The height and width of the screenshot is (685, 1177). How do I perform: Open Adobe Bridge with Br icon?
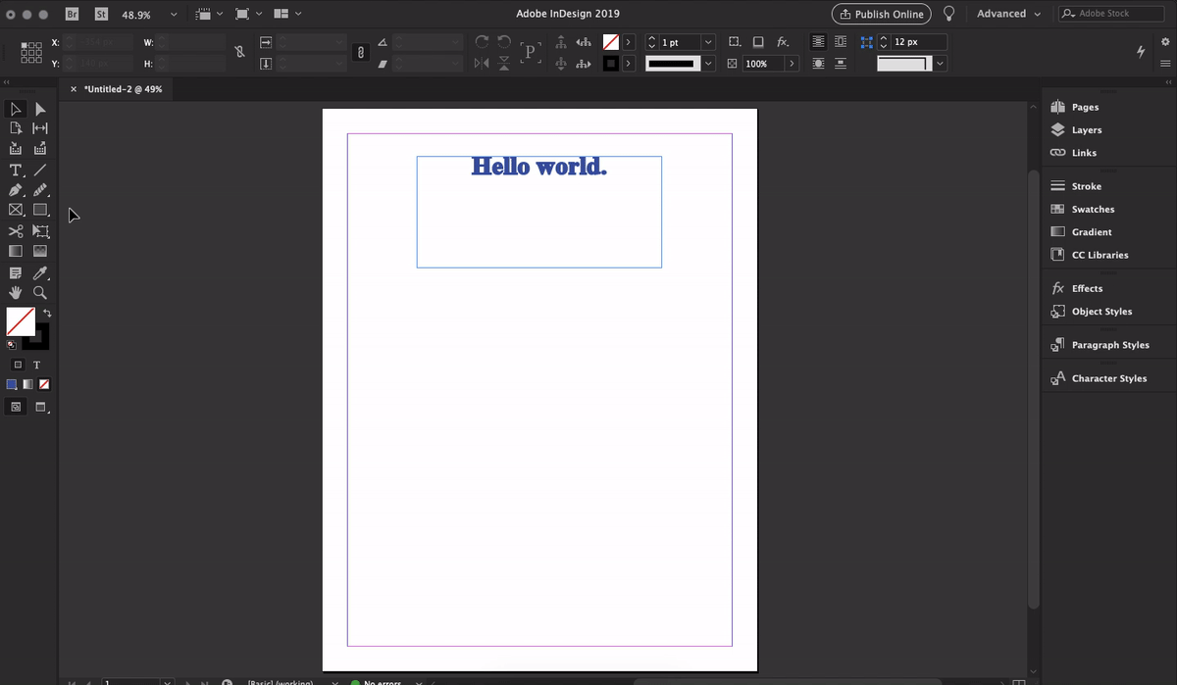[x=73, y=15]
